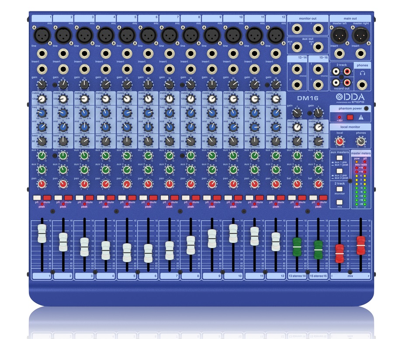Click the green aux 1 knob on channel 2
Viewport: 406px width, 339px height.
coord(63,156)
